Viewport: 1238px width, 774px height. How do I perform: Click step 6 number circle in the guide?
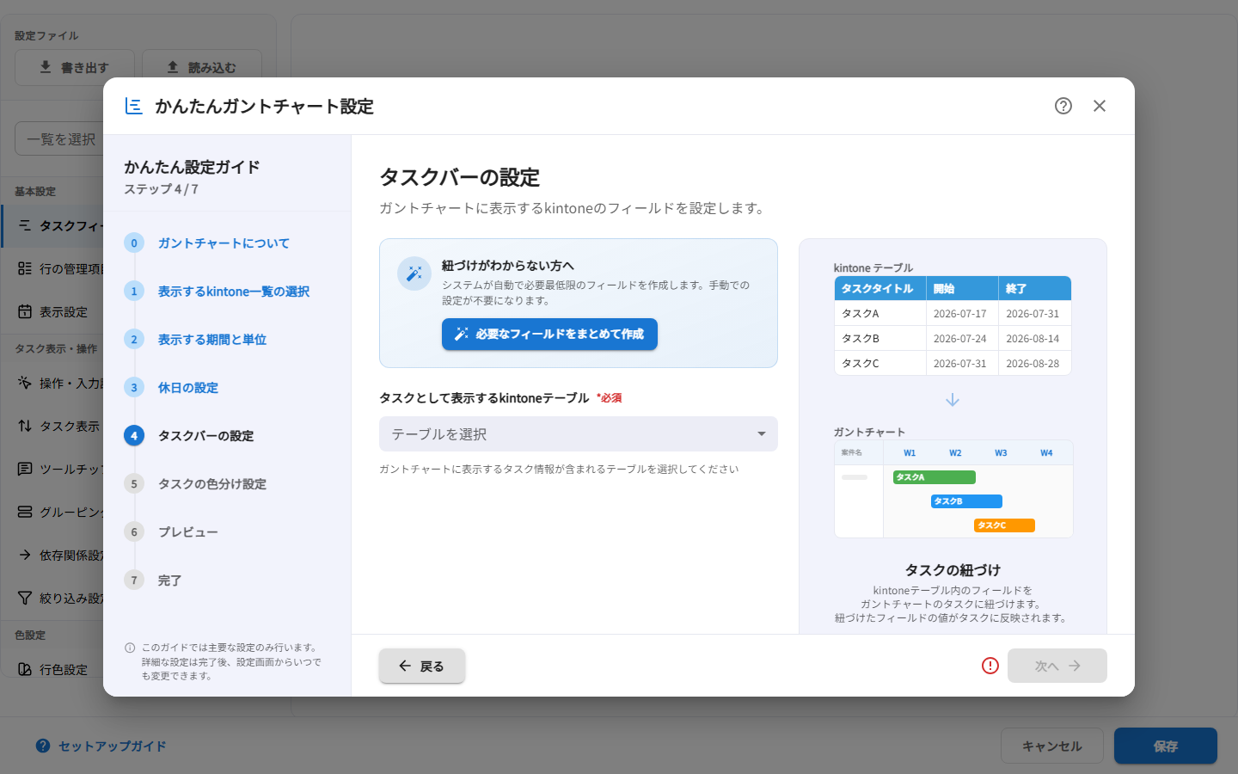click(x=134, y=532)
